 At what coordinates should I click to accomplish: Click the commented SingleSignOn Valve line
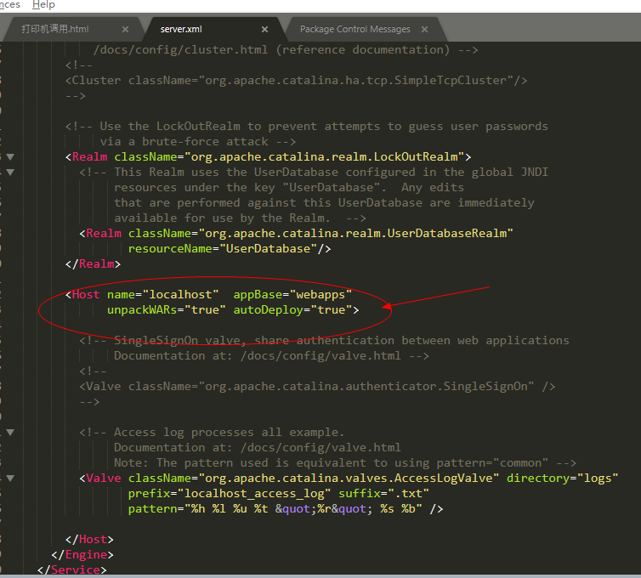pos(317,386)
